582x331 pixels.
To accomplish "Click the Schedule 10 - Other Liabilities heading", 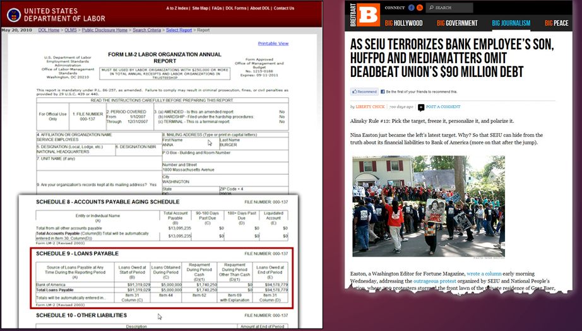I will click(x=81, y=315).
